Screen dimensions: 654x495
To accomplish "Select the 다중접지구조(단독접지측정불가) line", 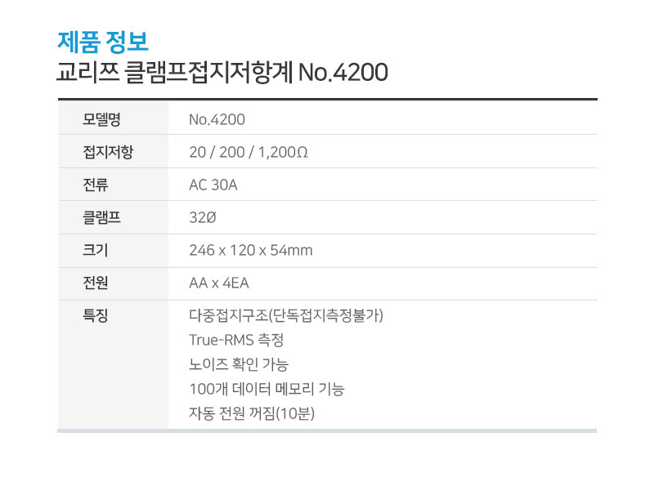I will pyautogui.click(x=286, y=315).
